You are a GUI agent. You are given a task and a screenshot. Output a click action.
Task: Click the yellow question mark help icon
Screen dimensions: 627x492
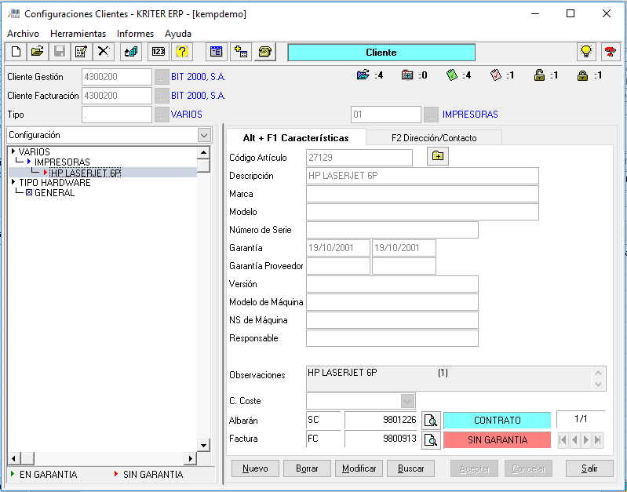182,52
